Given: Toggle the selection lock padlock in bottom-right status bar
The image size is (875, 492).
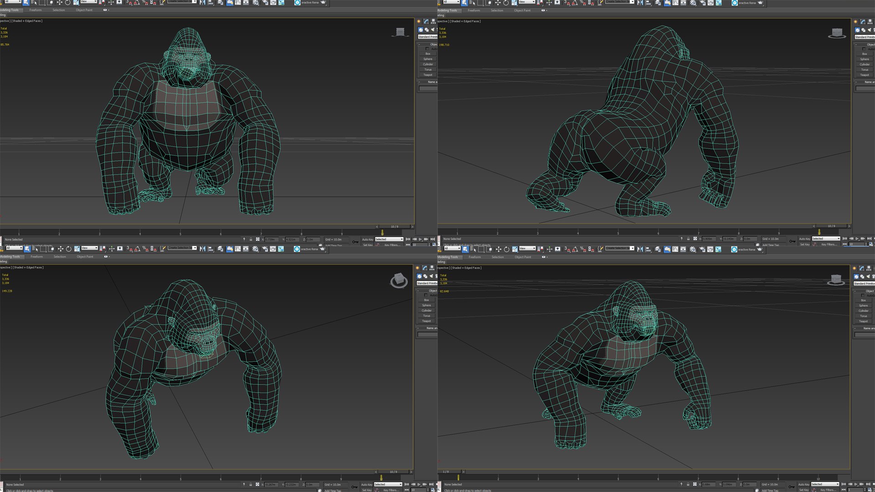Looking at the screenshot, I should pos(688,485).
